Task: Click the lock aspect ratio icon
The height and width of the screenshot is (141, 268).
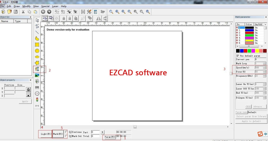Action: pos(28,89)
